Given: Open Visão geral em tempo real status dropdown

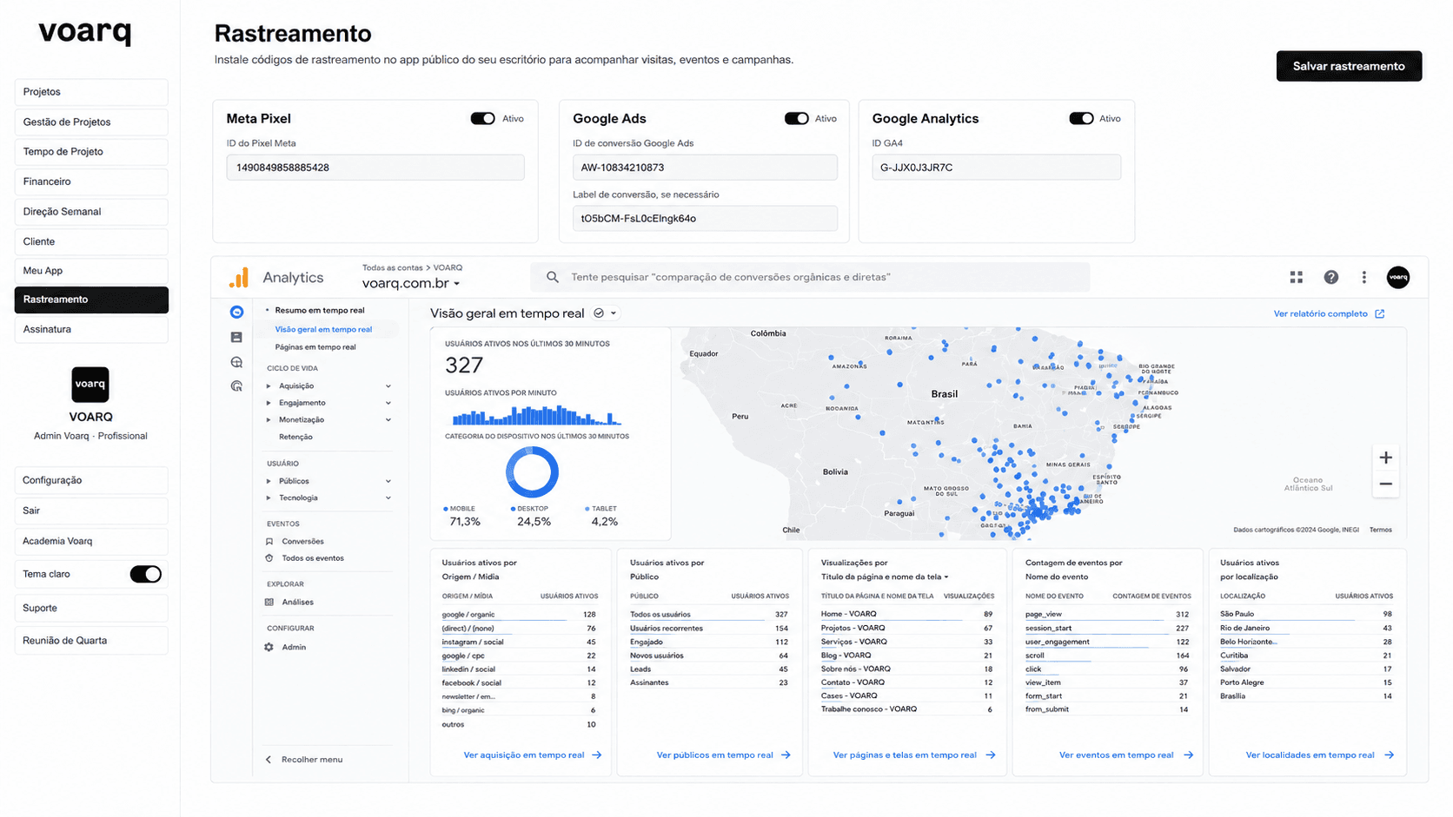Looking at the screenshot, I should click(605, 313).
